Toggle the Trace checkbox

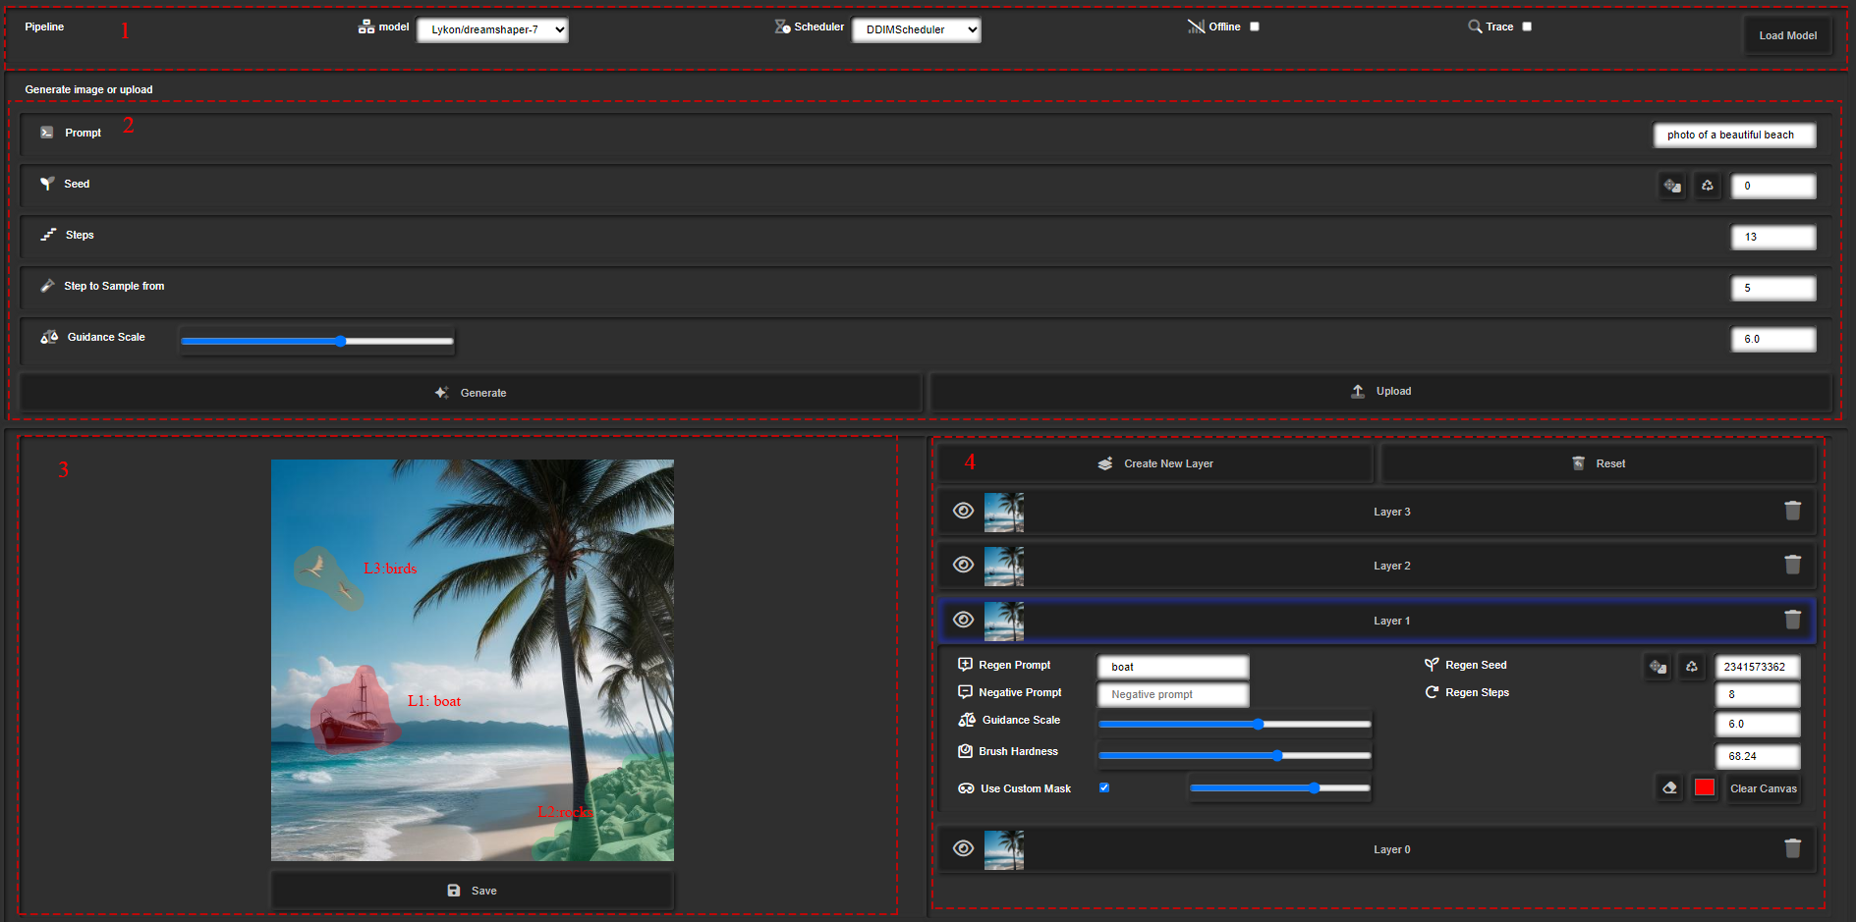coord(1527,27)
